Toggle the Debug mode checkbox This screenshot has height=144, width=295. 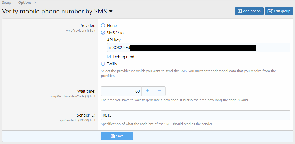109,57
